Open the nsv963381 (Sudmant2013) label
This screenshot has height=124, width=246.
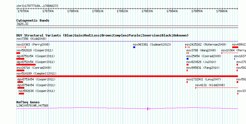click(x=152, y=44)
